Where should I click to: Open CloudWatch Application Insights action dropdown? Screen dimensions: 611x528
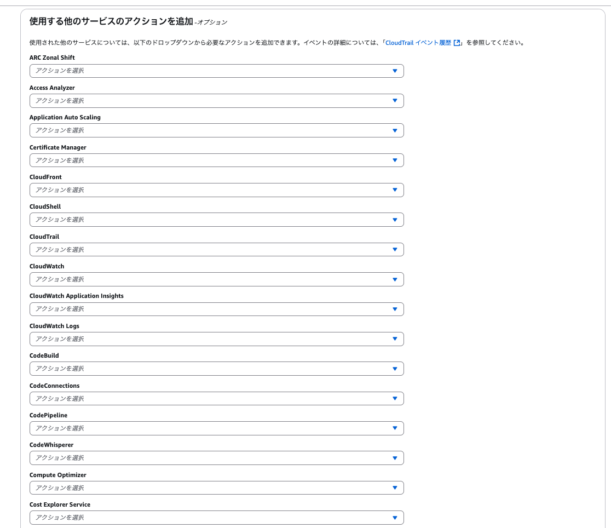click(x=216, y=309)
